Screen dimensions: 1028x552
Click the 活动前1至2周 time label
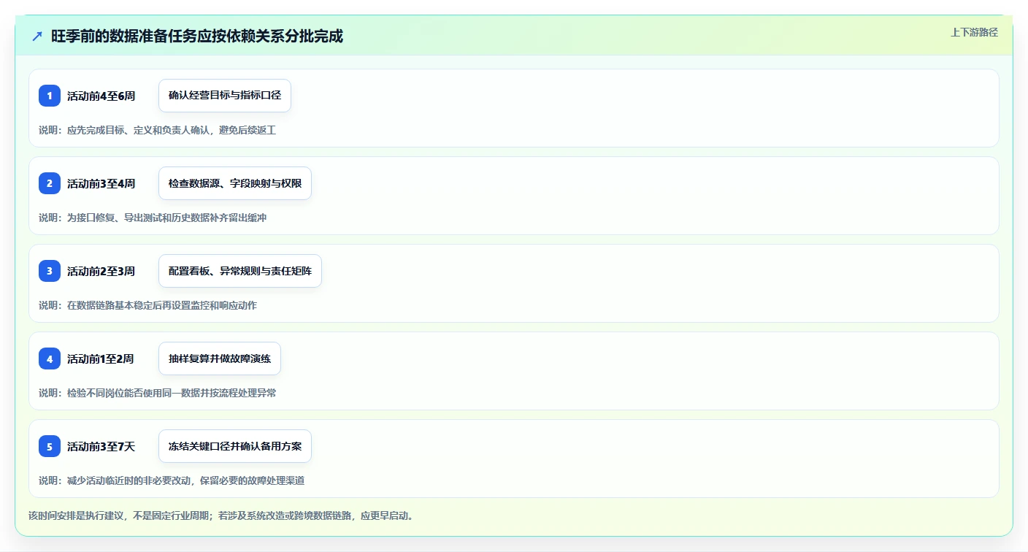(x=101, y=359)
